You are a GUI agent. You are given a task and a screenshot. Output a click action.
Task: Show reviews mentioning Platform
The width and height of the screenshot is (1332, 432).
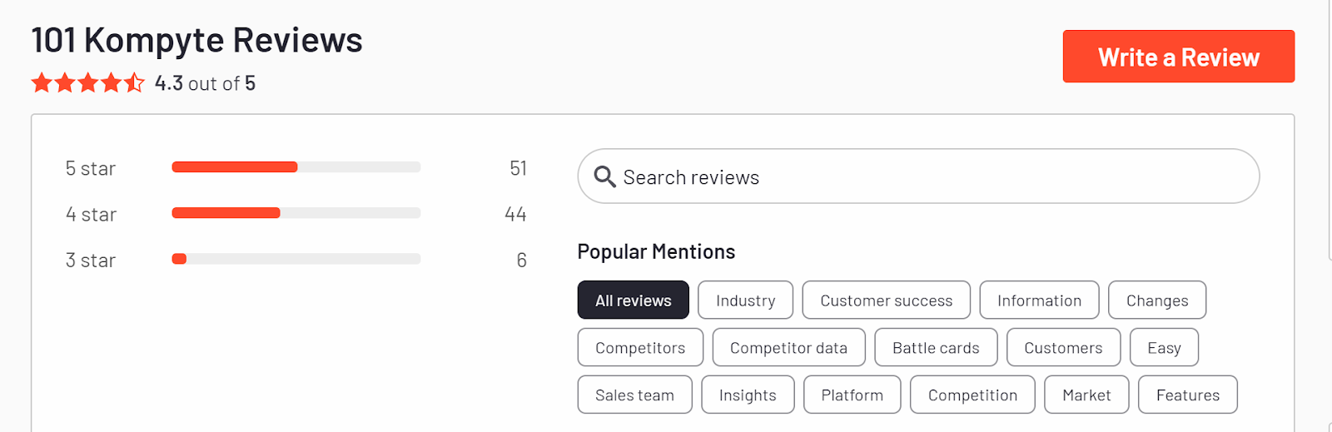pyautogui.click(x=852, y=395)
